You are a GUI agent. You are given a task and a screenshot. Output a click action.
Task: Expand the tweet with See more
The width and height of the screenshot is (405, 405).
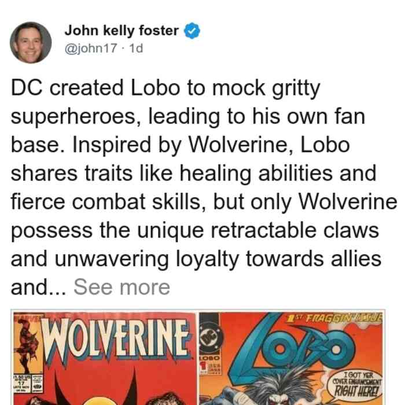[122, 287]
